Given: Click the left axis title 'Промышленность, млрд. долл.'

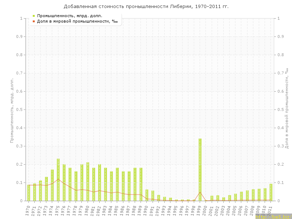Looking at the screenshot, I should 12,109.
